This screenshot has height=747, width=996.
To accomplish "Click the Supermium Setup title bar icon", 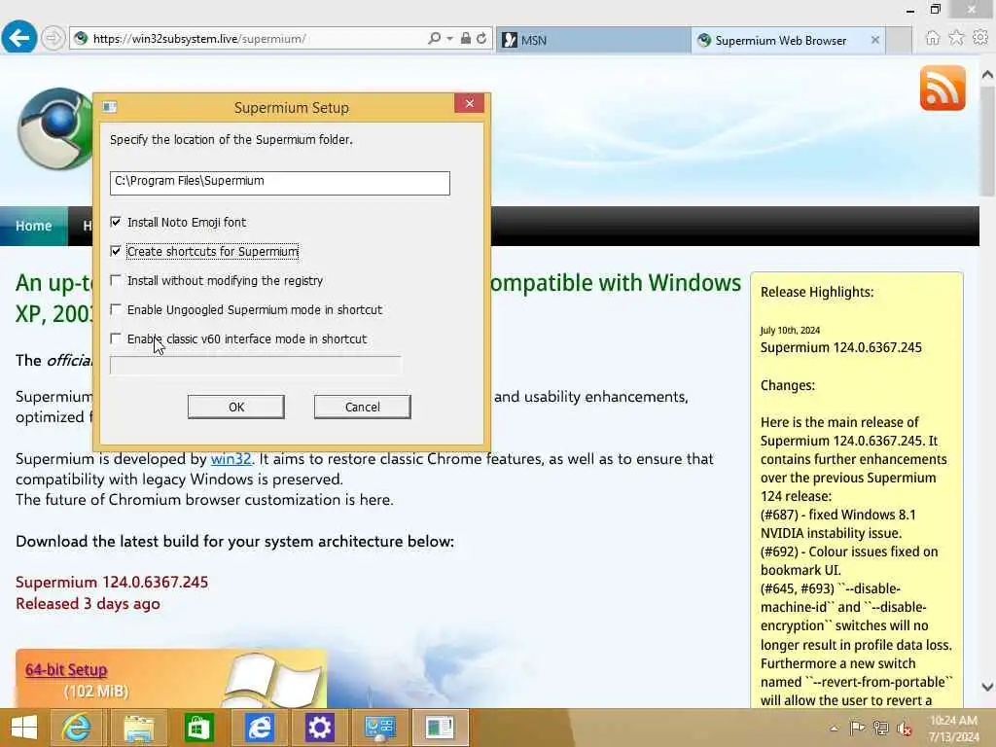I will tap(109, 107).
